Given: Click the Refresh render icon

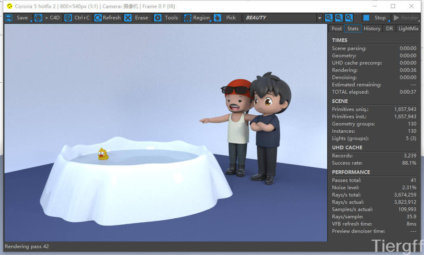Looking at the screenshot, I should click(98, 18).
